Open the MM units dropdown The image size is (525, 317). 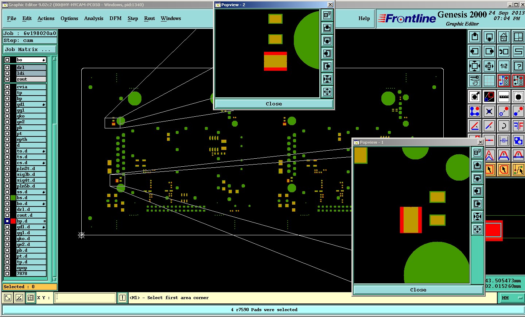pyautogui.click(x=511, y=298)
